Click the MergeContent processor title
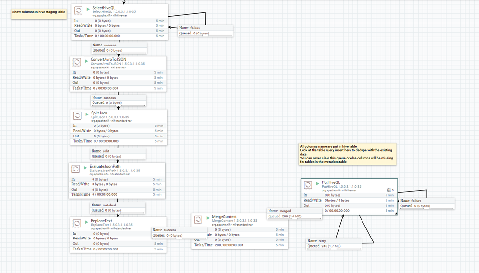This screenshot has height=273, width=479. point(224,216)
